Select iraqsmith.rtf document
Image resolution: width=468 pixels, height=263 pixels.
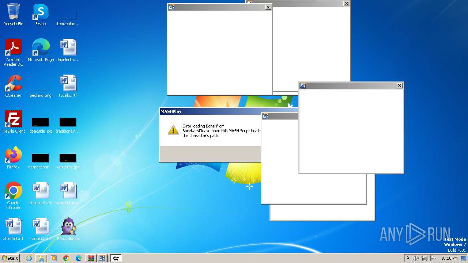point(41,229)
